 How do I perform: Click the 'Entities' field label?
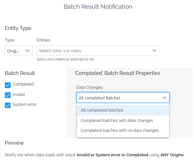[43, 40]
